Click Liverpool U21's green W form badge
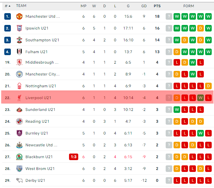This screenshot has height=188, width=214. click(201, 98)
